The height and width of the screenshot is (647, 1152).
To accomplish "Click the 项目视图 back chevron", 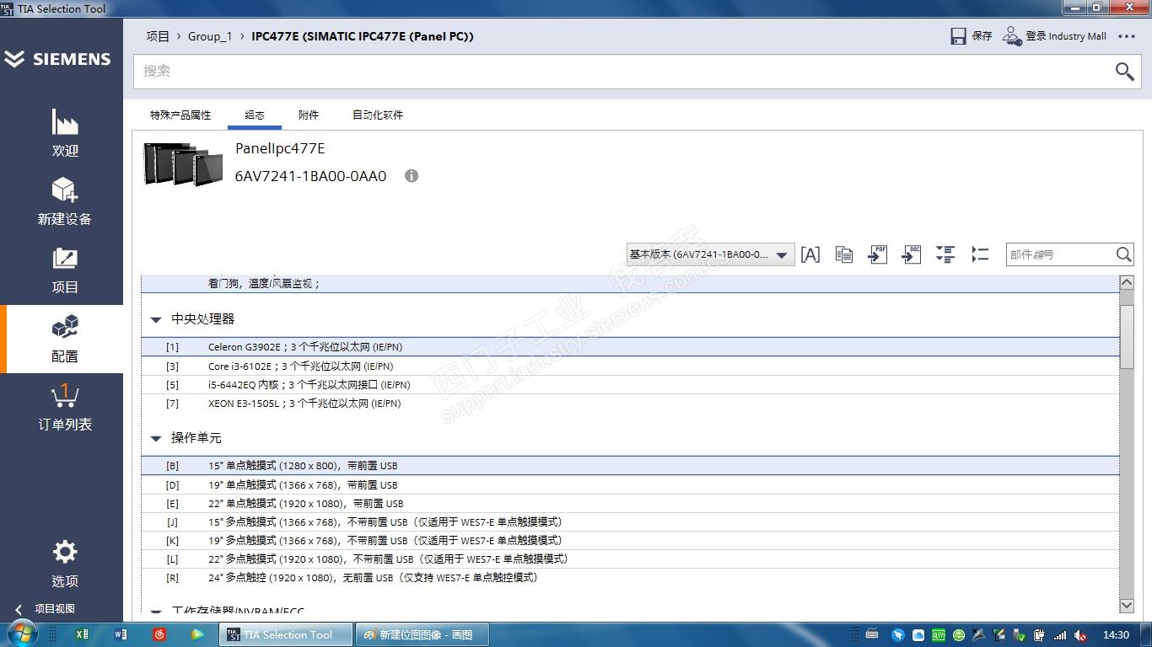I will coord(19,609).
